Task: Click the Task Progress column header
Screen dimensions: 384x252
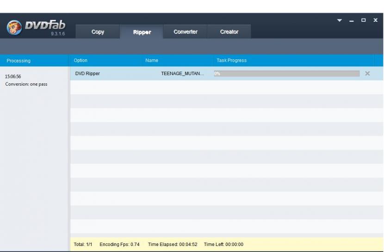Action: 231,60
